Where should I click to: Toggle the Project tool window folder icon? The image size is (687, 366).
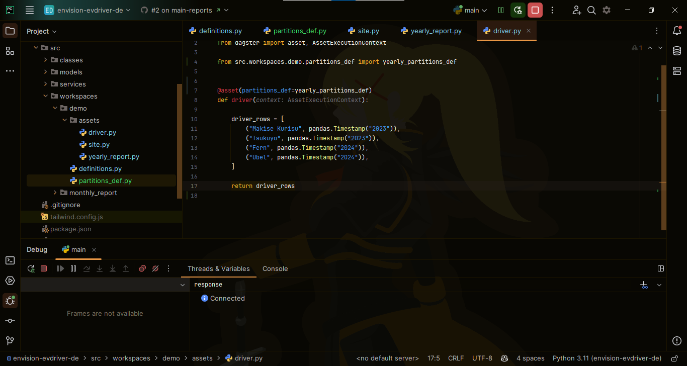(x=10, y=31)
